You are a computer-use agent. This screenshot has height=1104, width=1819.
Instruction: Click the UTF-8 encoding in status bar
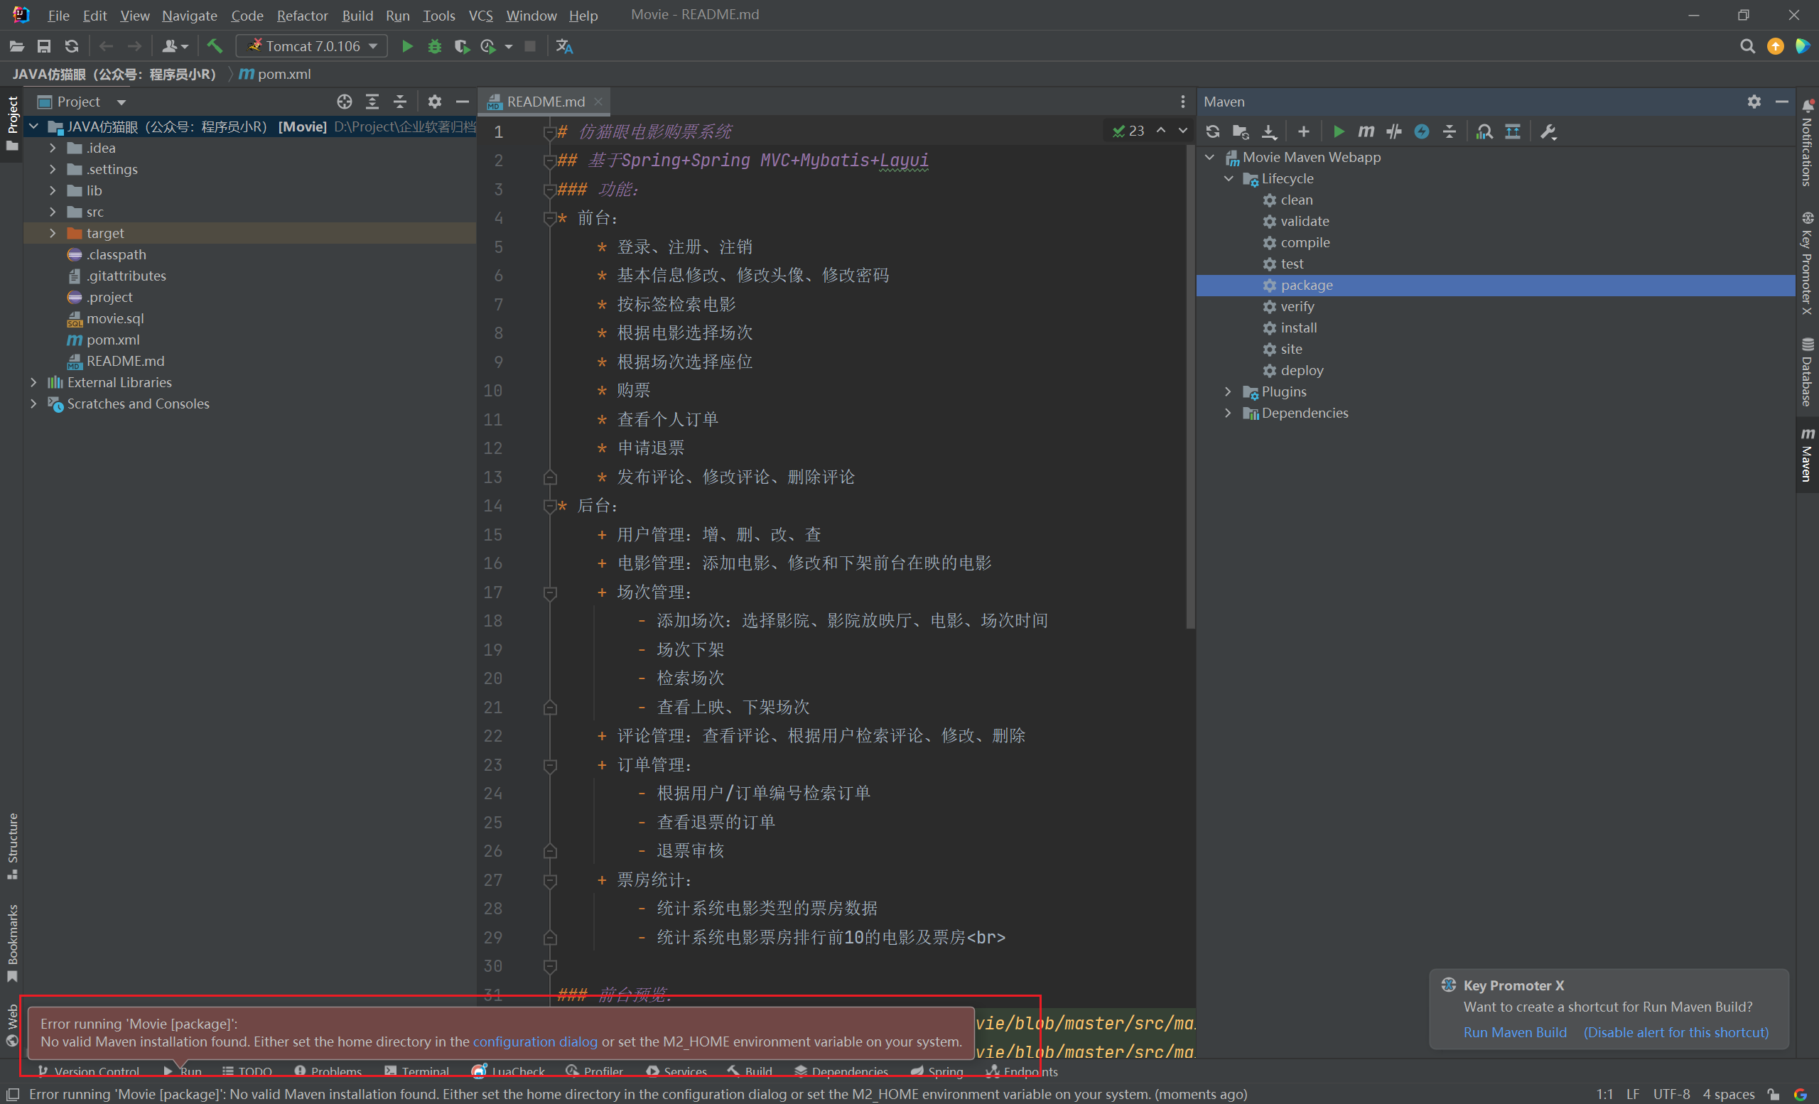point(1671,1093)
